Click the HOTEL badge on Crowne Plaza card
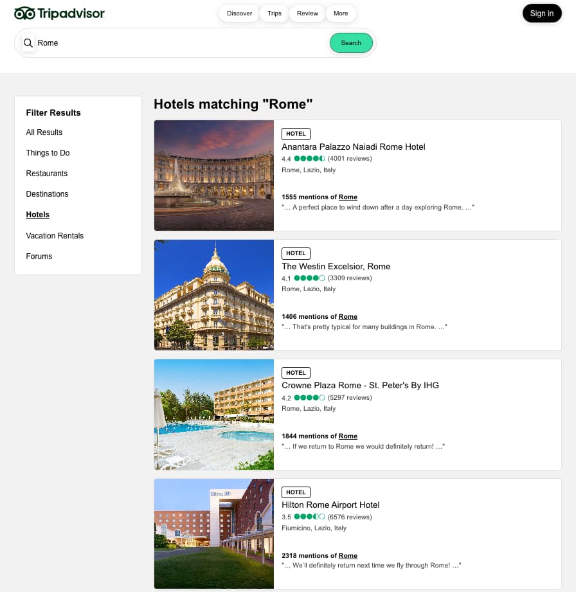 (296, 373)
